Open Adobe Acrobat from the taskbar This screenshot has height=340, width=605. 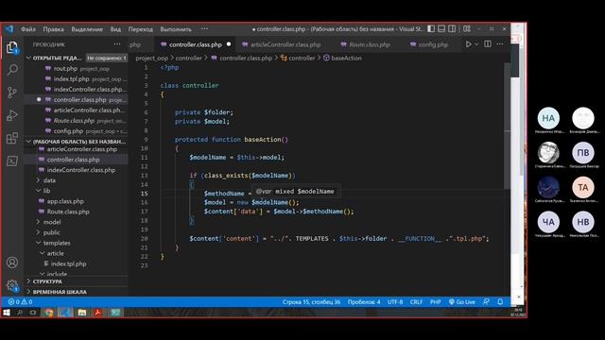(98, 313)
